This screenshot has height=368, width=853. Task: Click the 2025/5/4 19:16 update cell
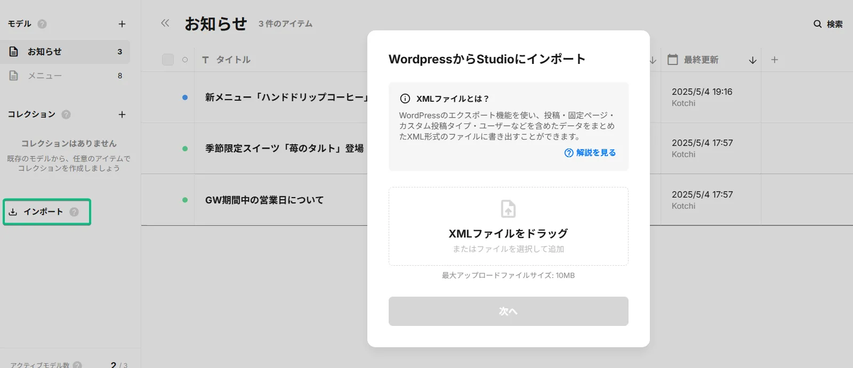711,97
